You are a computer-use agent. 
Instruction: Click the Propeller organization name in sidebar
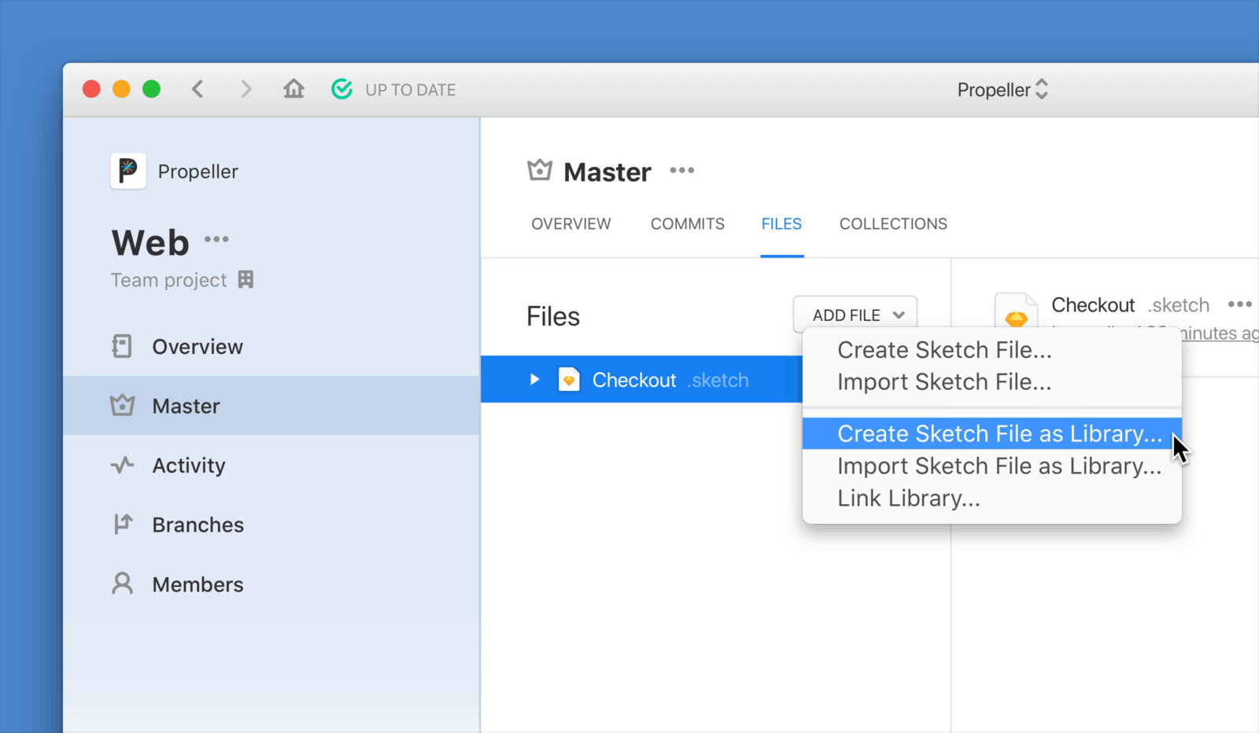pos(198,171)
